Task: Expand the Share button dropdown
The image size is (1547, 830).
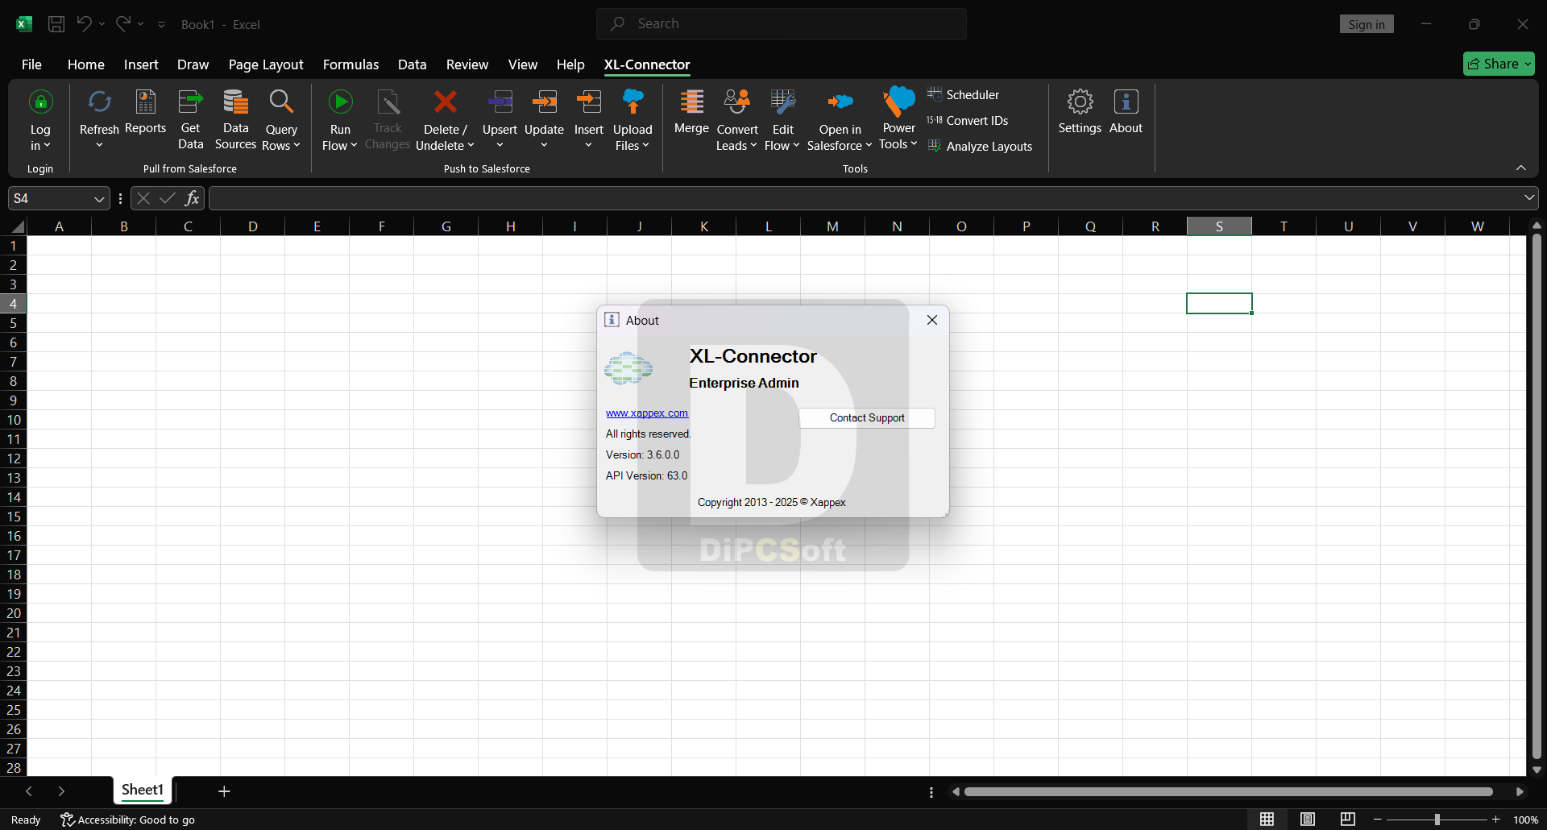Action: point(1528,64)
